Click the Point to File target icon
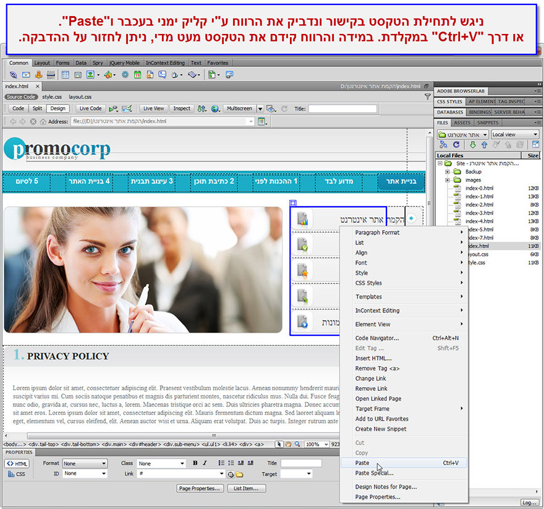The image size is (544, 509). click(x=231, y=474)
